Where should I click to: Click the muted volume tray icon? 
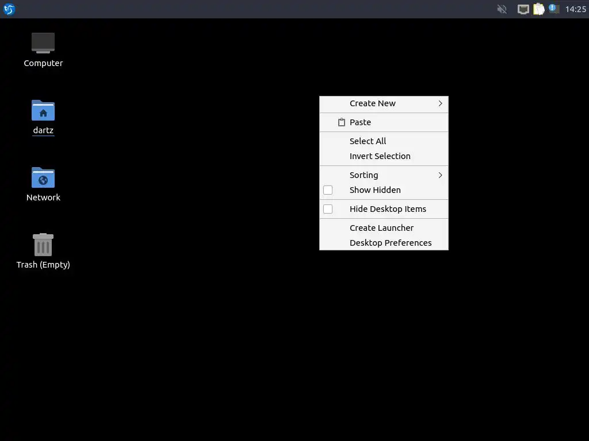click(502, 9)
